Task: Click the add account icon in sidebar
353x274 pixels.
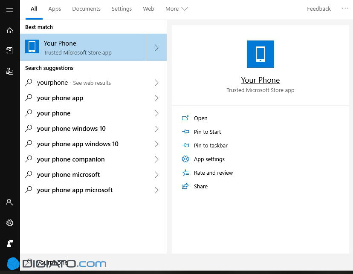Action: [x=10, y=202]
